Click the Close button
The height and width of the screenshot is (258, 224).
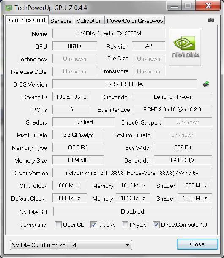197,244
